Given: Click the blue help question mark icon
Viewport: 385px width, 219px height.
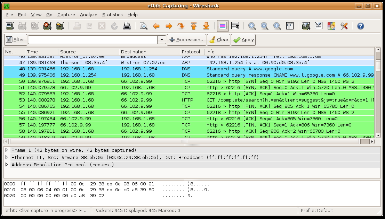Looking at the screenshot, I should pos(360,26).
